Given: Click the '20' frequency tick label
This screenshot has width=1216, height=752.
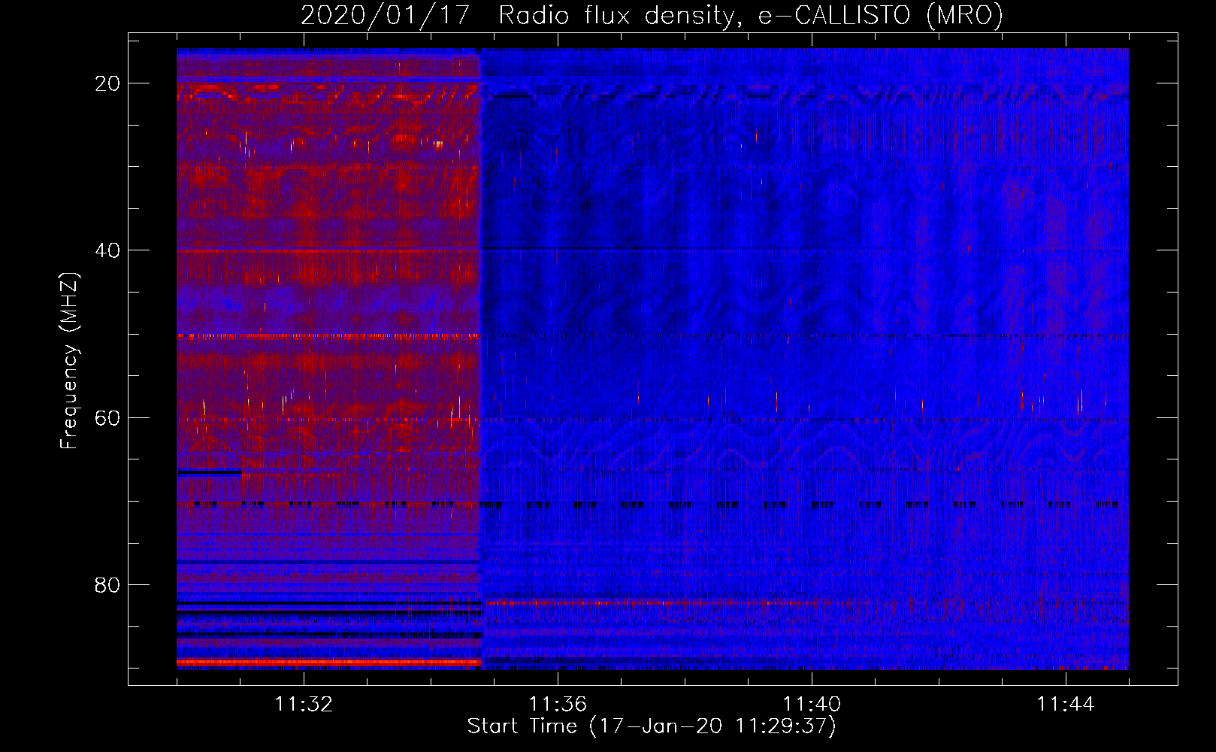Looking at the screenshot, I should [x=108, y=83].
